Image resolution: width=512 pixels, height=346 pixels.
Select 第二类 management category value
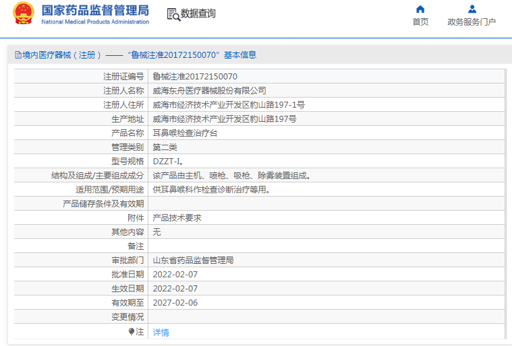click(x=165, y=147)
